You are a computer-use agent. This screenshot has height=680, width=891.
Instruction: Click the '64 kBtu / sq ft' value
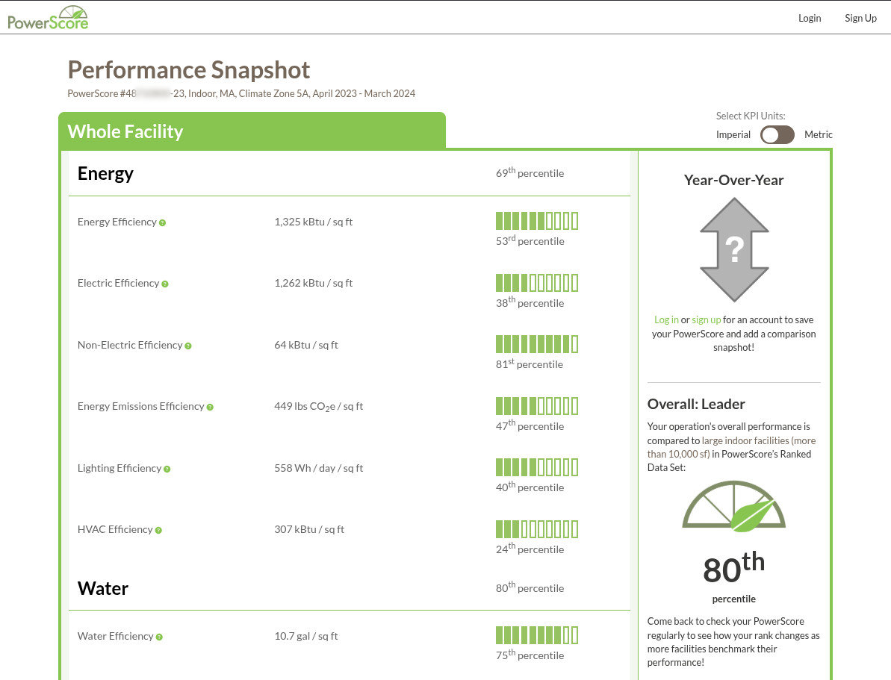(305, 345)
